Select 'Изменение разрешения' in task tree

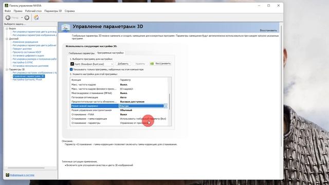pos(25,42)
